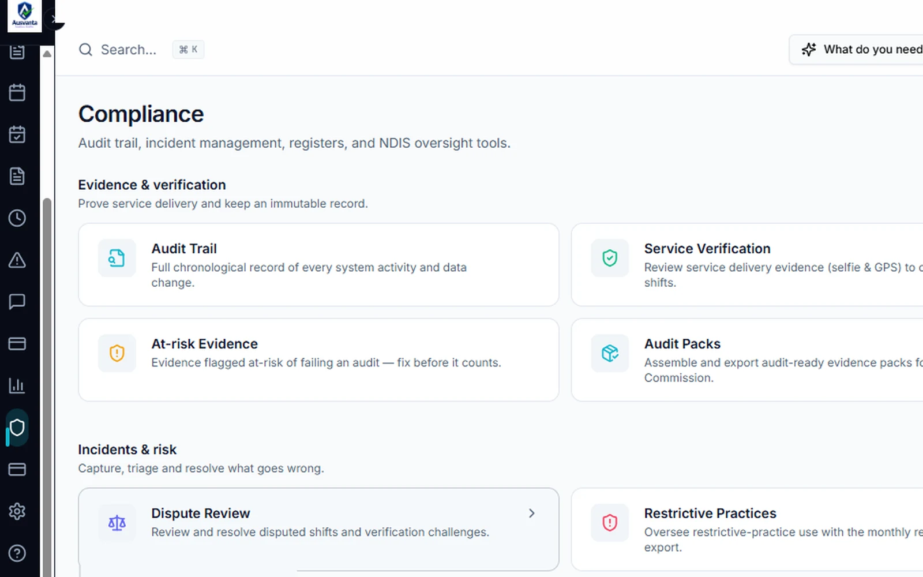Open the warning triangle incidents icon
This screenshot has height=577, width=923.
click(17, 260)
